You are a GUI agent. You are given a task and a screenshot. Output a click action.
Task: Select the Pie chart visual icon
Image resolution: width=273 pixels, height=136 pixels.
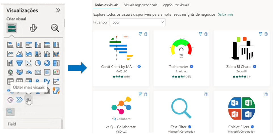(x=38, y=63)
